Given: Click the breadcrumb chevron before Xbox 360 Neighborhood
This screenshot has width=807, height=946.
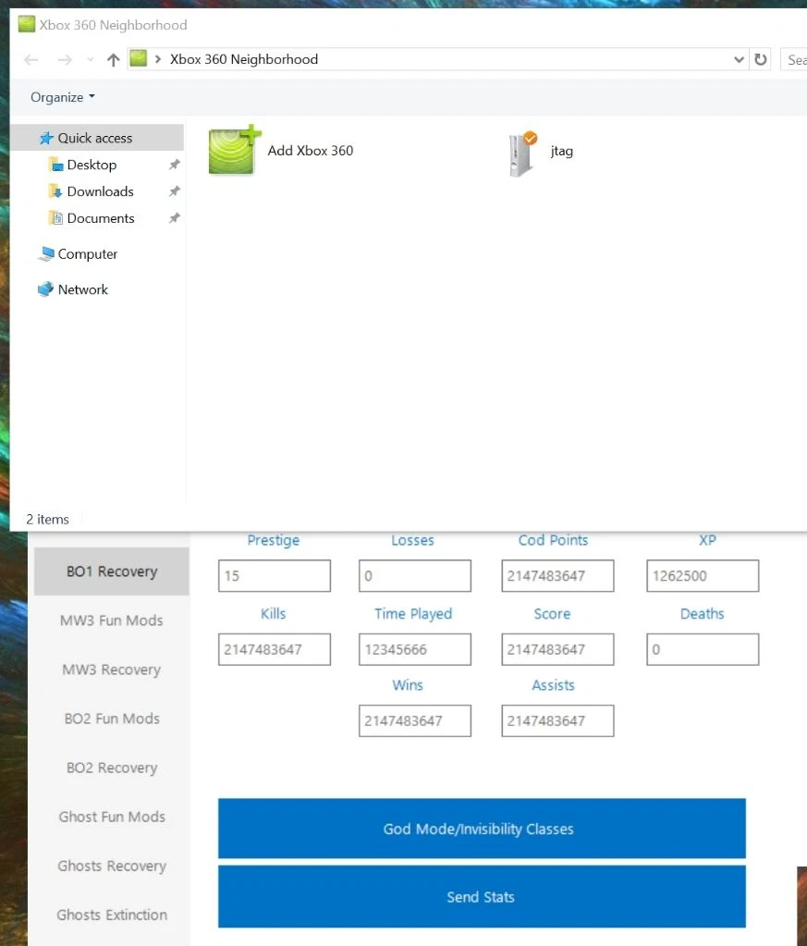Looking at the screenshot, I should [158, 59].
